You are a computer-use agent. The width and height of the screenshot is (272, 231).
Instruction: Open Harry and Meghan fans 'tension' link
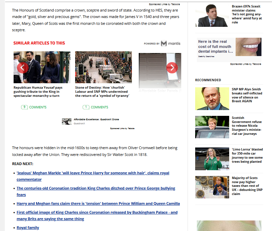point(98,203)
